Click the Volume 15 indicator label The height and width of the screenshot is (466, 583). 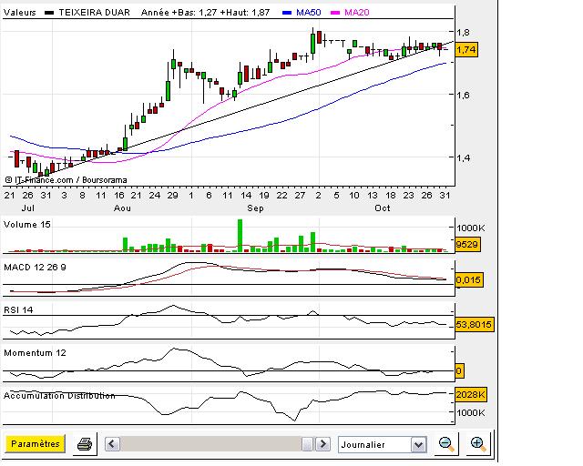(x=26, y=225)
